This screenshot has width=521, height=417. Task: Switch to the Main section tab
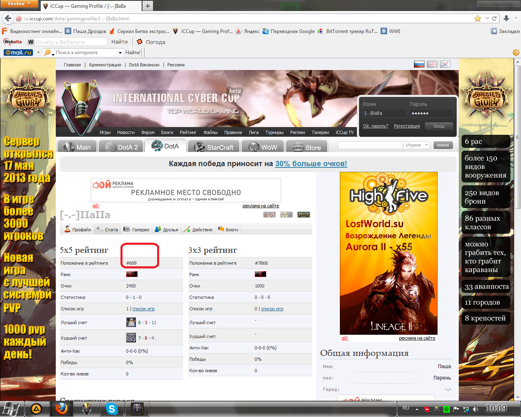click(x=77, y=147)
